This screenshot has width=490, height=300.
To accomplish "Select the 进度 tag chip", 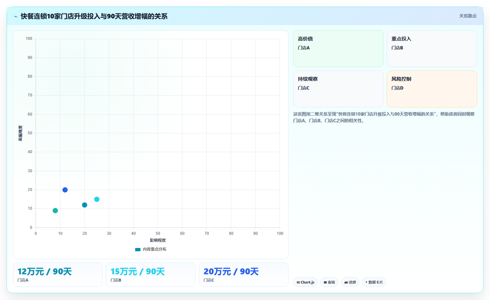I will click(x=350, y=282).
